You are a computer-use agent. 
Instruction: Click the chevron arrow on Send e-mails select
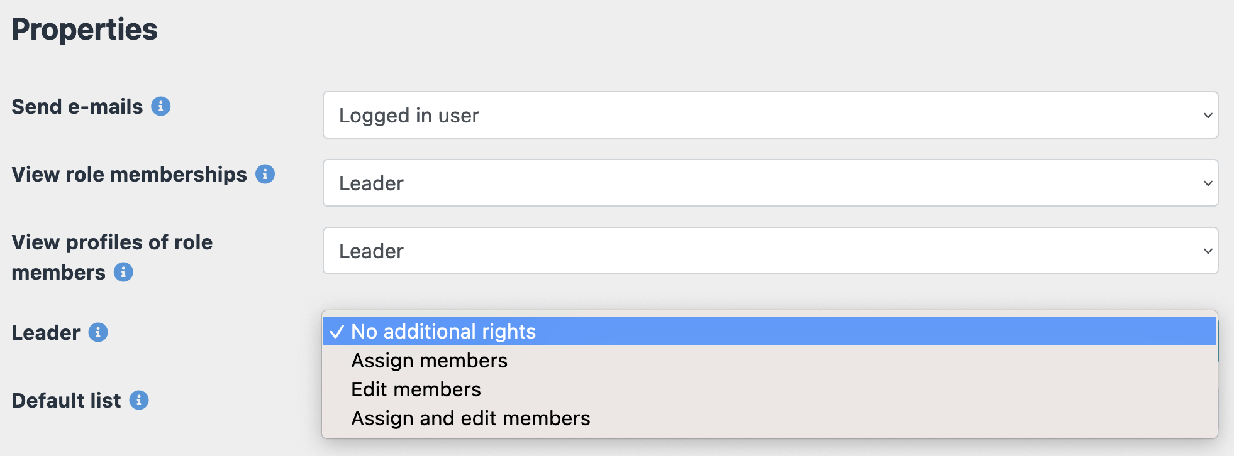pyautogui.click(x=1208, y=116)
